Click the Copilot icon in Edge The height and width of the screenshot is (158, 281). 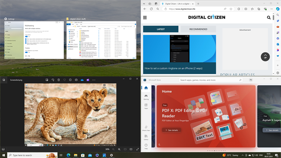[x=278, y=9]
